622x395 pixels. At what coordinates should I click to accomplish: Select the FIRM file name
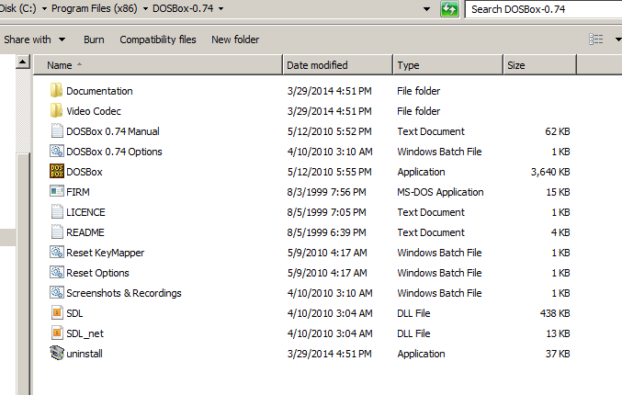click(78, 192)
